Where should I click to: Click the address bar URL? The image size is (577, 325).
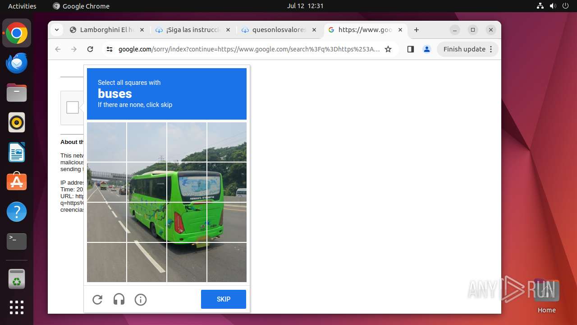[249, 49]
